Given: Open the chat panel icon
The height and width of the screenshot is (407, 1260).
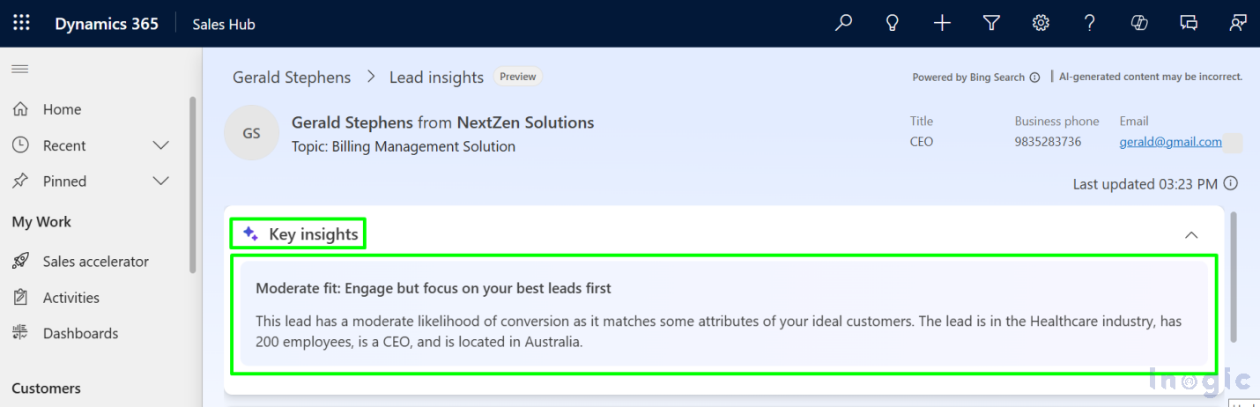Looking at the screenshot, I should point(1189,24).
